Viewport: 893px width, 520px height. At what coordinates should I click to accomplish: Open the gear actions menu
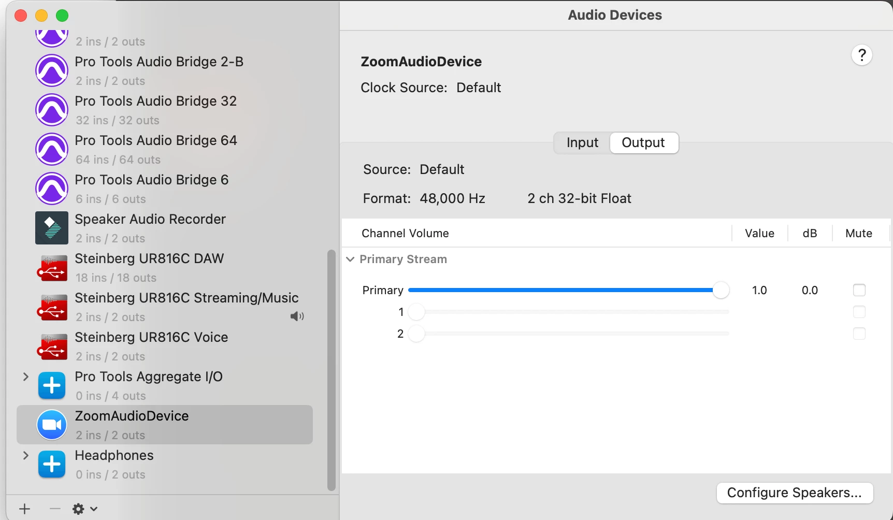click(x=85, y=509)
